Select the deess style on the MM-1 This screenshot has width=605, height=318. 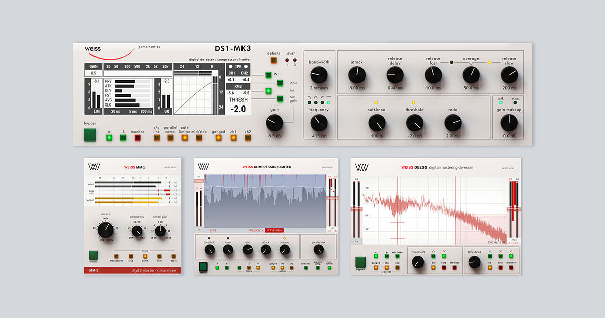(x=173, y=256)
